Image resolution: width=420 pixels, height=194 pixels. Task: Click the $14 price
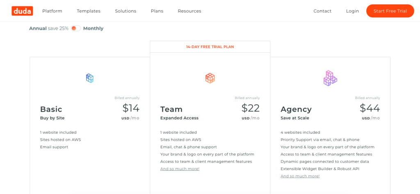pos(131,108)
